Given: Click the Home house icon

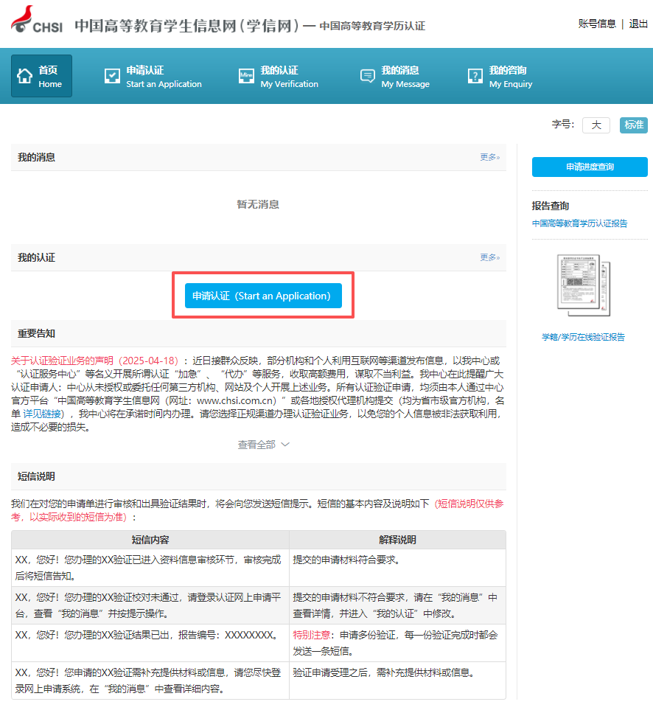Looking at the screenshot, I should pyautogui.click(x=25, y=77).
